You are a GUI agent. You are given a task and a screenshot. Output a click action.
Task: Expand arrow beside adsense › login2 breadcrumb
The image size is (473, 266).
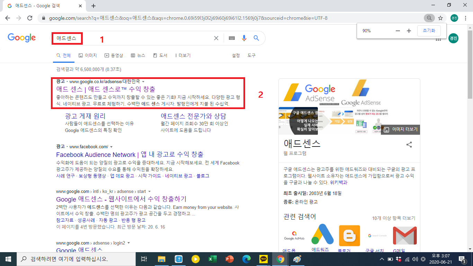128,243
